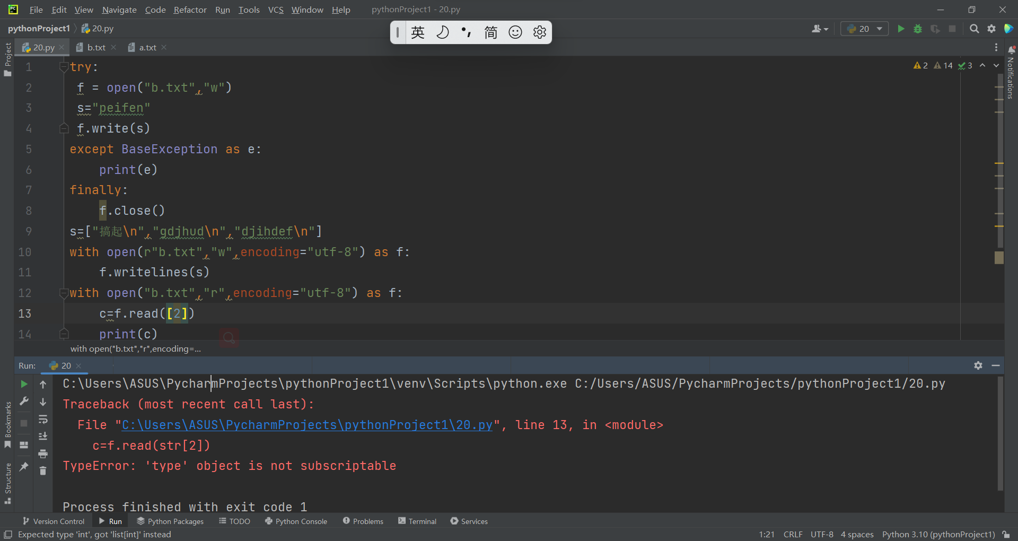
Task: Open editor tabs options menu (three dots)
Action: tap(996, 47)
